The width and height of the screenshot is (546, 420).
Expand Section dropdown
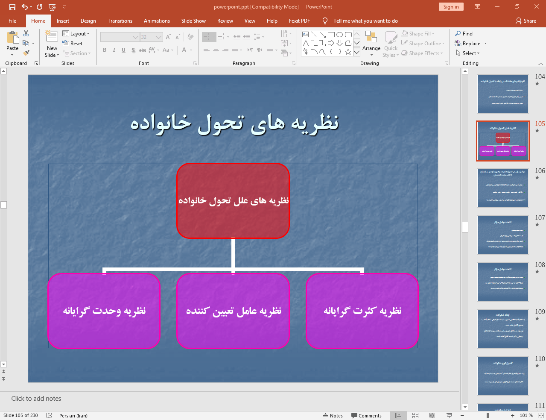point(77,53)
